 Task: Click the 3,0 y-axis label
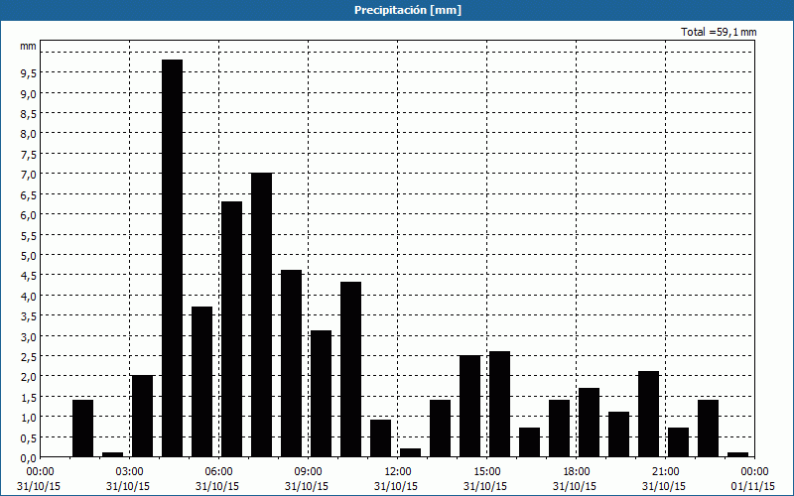point(29,336)
